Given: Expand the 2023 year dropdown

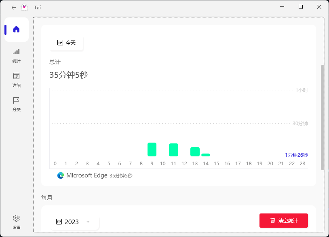Looking at the screenshot, I should tap(74, 222).
